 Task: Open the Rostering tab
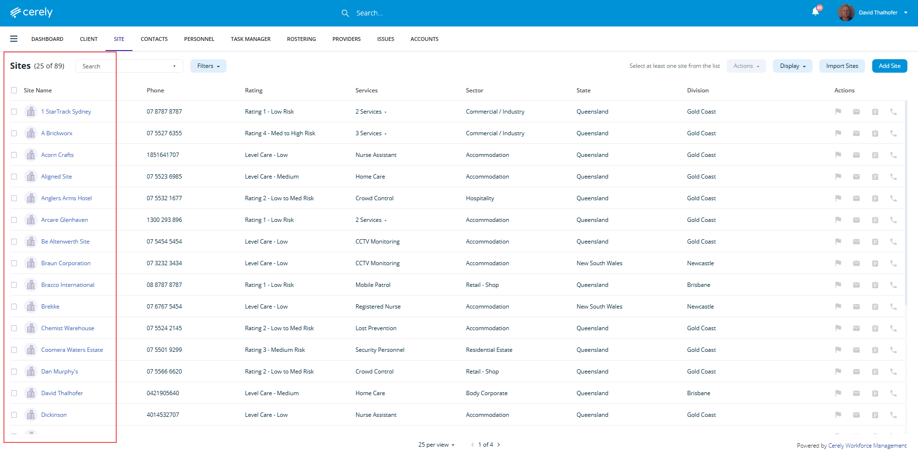click(302, 39)
